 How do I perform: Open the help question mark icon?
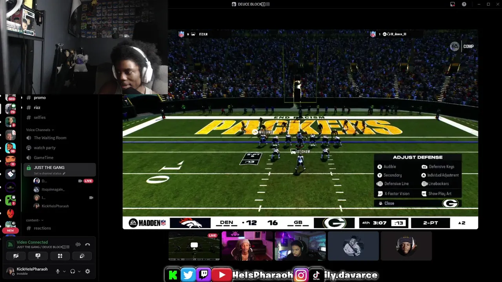pos(464,4)
